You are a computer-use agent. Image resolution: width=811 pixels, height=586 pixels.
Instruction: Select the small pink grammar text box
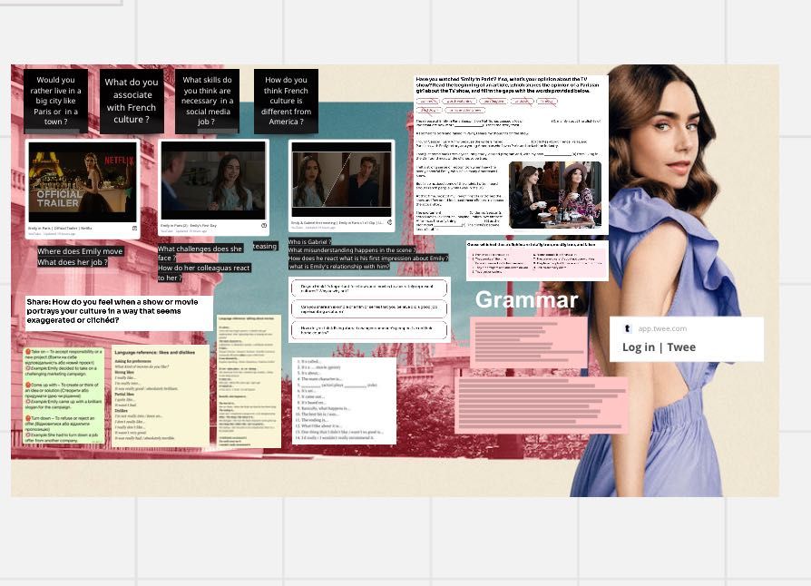pos(529,342)
